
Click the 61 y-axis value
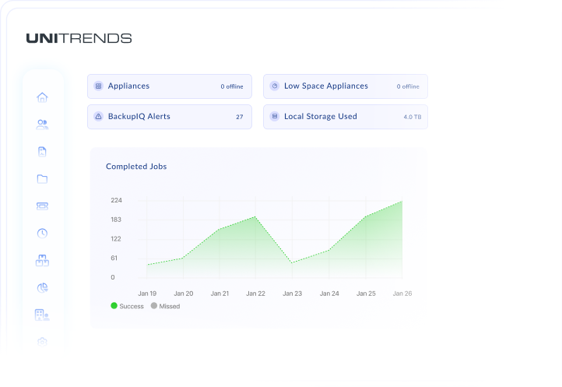click(x=114, y=258)
